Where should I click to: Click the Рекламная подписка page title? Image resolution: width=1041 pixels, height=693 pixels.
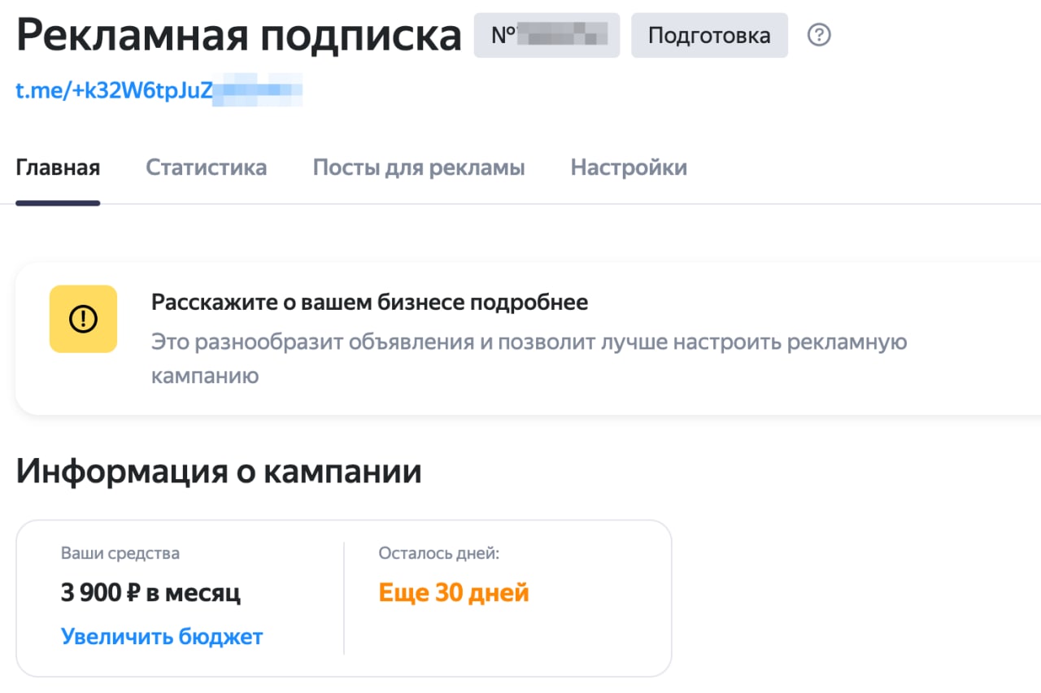[239, 36]
